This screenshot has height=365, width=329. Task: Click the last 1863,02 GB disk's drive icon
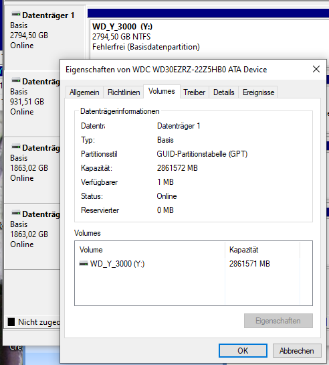[x=16, y=213]
